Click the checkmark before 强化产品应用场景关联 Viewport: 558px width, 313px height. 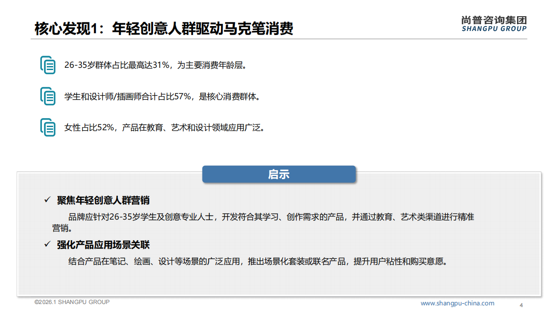(47, 244)
